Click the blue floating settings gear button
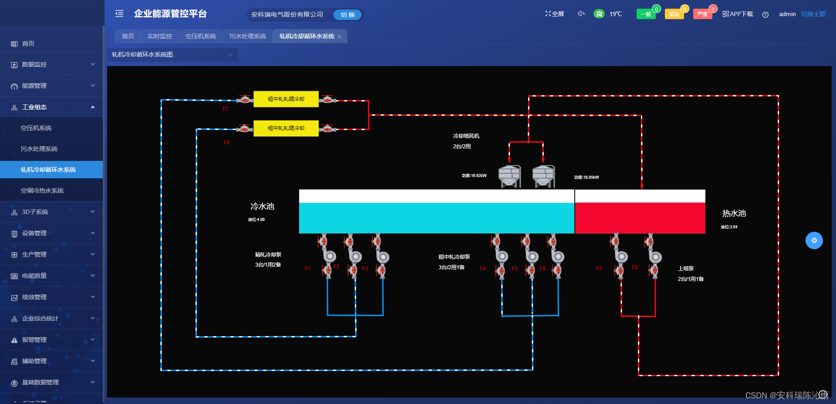836x404 pixels. tap(814, 240)
